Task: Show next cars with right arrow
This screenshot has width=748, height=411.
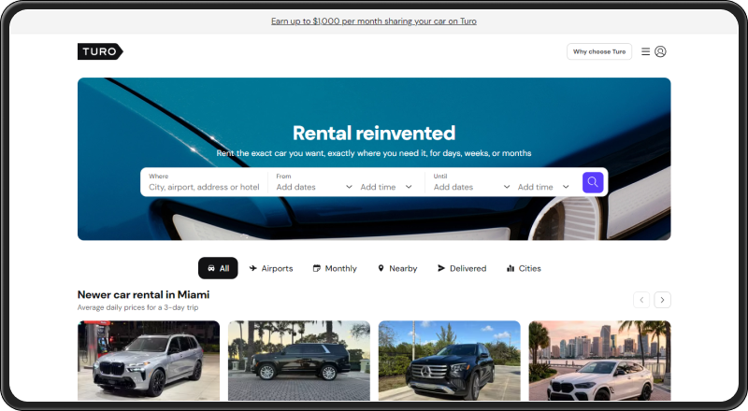Action: (x=662, y=300)
